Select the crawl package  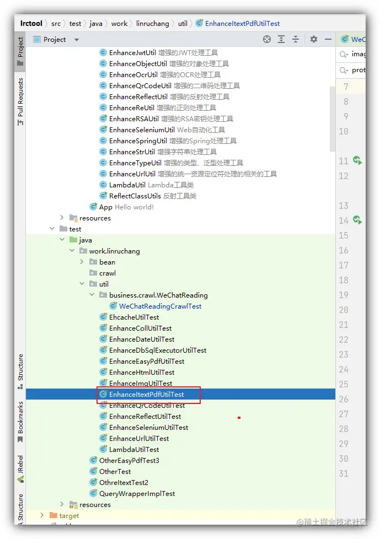coord(103,273)
